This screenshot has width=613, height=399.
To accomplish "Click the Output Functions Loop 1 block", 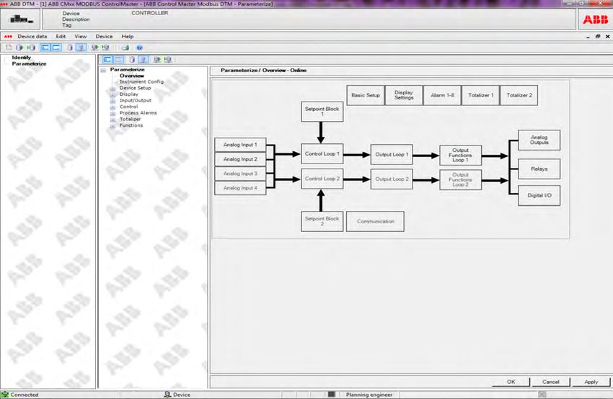I will coord(460,154).
